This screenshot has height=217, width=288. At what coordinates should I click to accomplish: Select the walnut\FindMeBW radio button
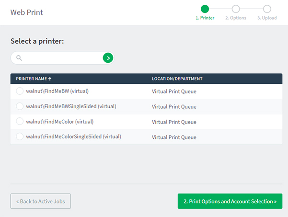point(20,91)
